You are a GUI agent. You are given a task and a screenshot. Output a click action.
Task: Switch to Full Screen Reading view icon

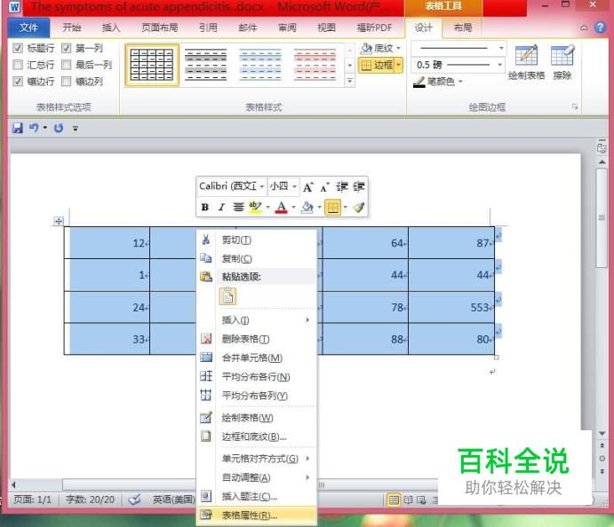(x=408, y=499)
